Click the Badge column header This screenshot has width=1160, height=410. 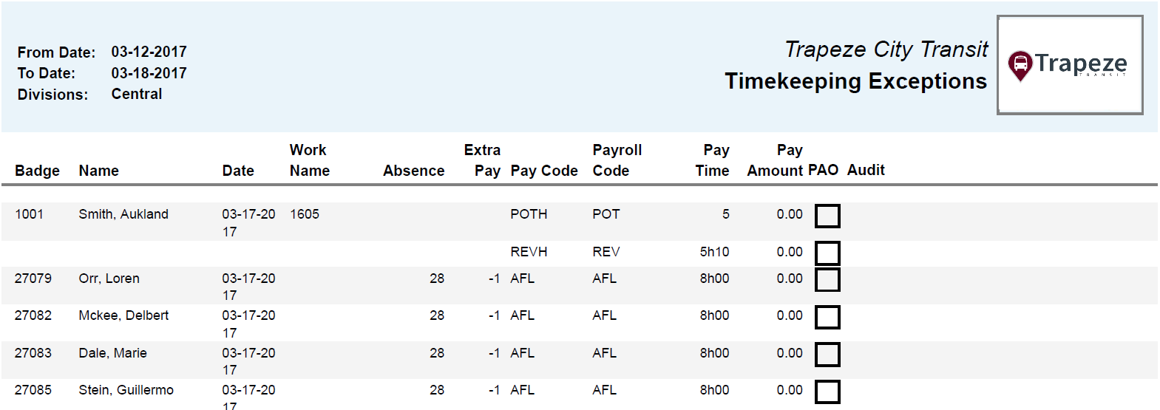pyautogui.click(x=37, y=171)
